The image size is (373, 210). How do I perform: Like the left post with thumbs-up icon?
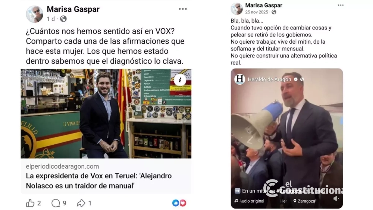30,203
